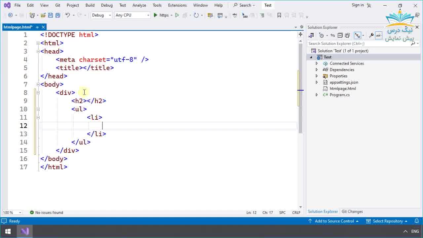Open the Any CPU platform dropdown
Viewport: 423px width, 238px height.
point(132,15)
